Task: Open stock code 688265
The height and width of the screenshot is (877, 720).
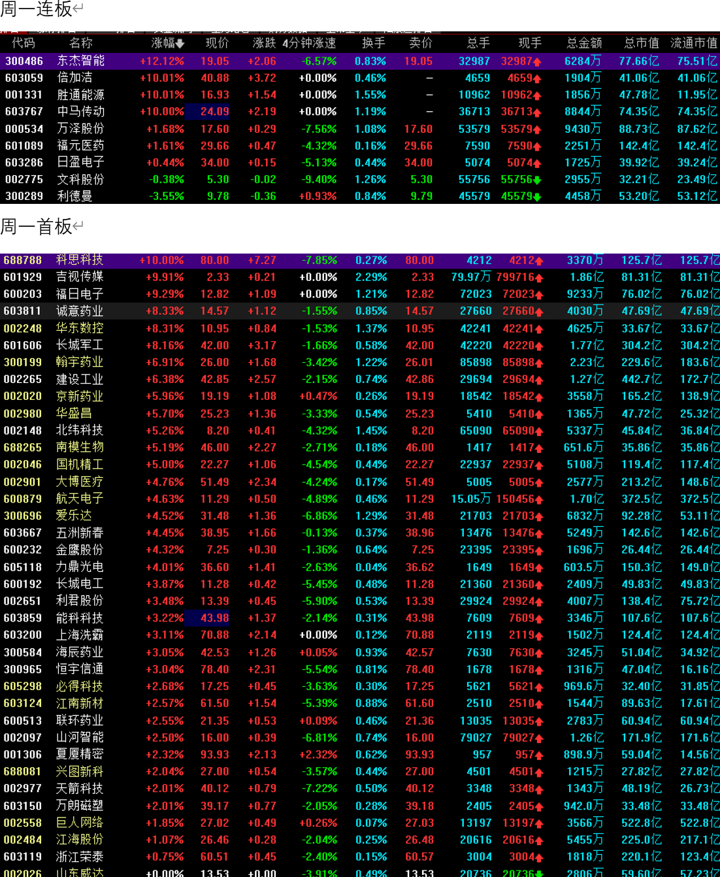Action: [x=23, y=448]
